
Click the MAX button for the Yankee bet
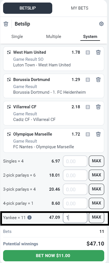pyautogui.click(x=96, y=217)
